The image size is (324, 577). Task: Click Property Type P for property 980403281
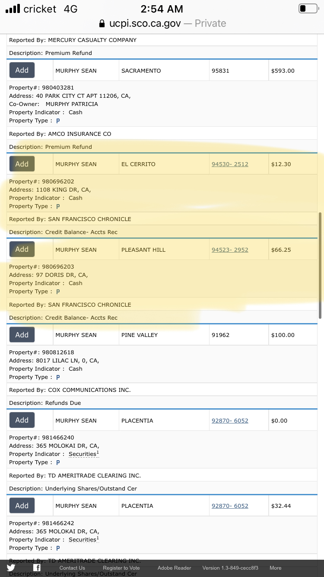58,121
